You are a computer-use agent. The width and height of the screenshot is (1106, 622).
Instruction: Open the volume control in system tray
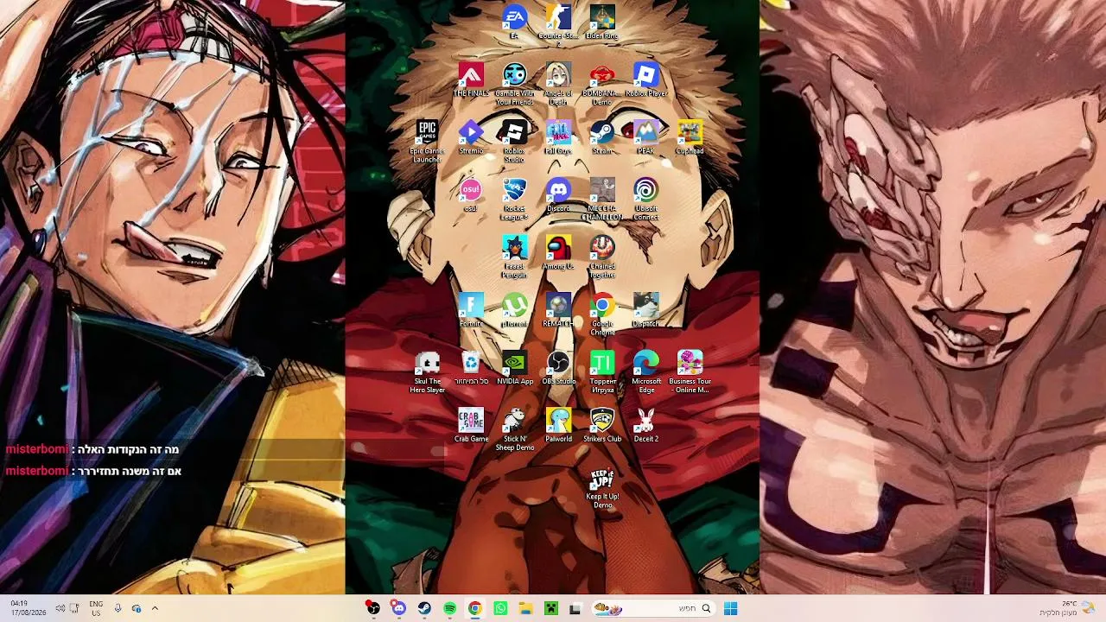pos(60,608)
